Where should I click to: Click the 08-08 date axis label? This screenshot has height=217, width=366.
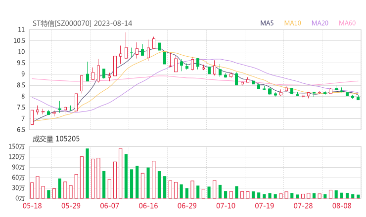tap(342, 206)
